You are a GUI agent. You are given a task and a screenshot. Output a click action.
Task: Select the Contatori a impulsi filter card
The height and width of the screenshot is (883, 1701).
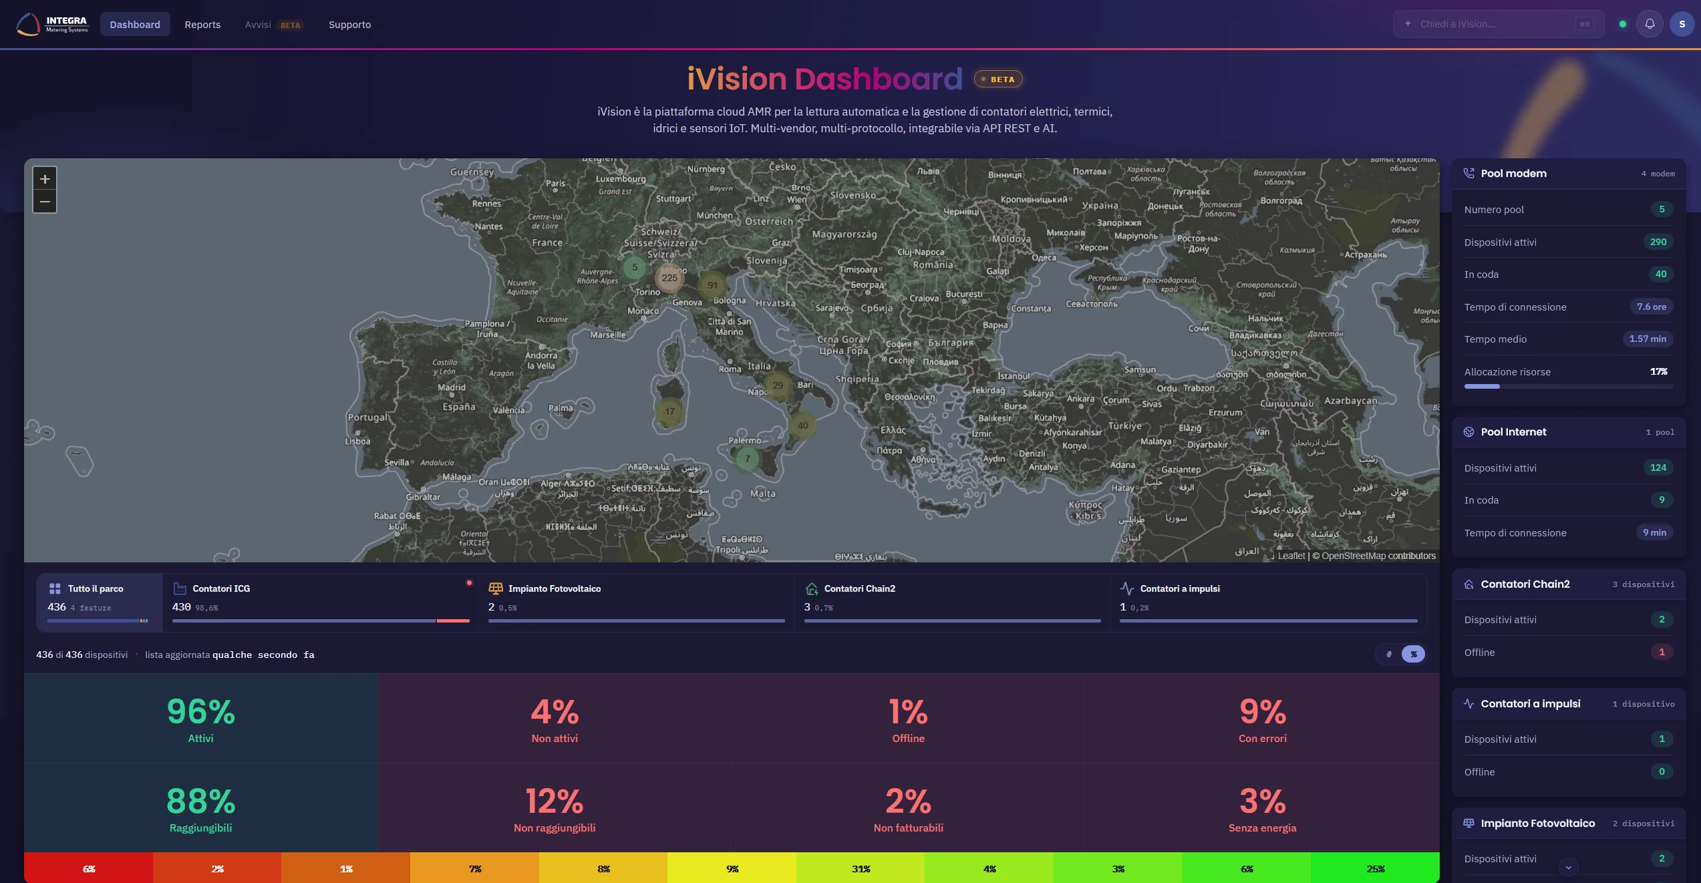pos(1268,602)
